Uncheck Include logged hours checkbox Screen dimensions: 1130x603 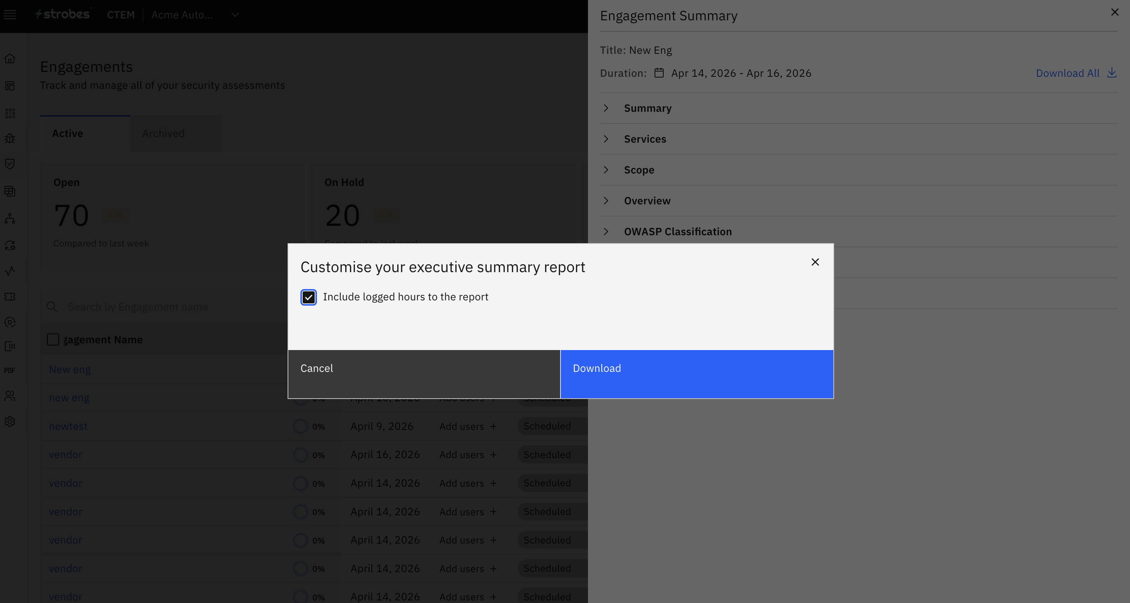click(x=308, y=297)
